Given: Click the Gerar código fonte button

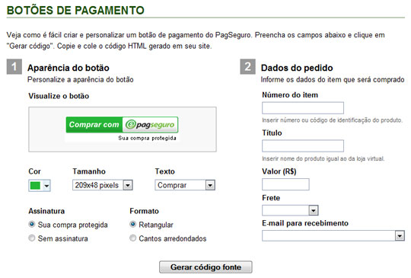Looking at the screenshot, I should [x=205, y=267].
